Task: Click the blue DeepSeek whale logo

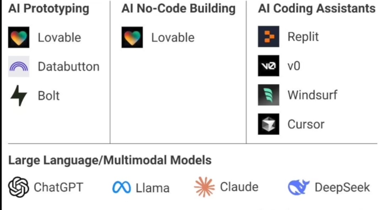Action: 299,187
